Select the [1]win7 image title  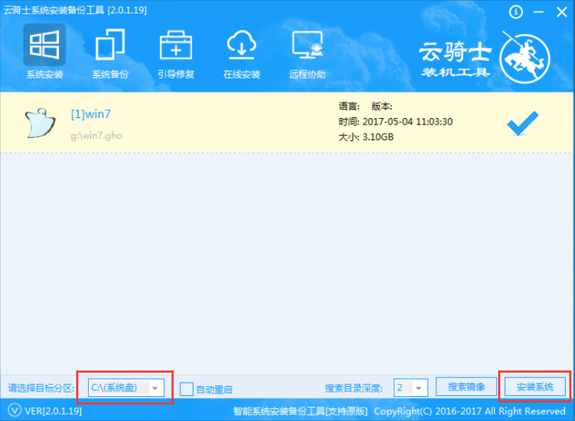[91, 114]
